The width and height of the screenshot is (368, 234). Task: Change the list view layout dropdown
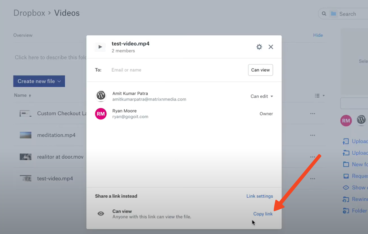tap(320, 96)
